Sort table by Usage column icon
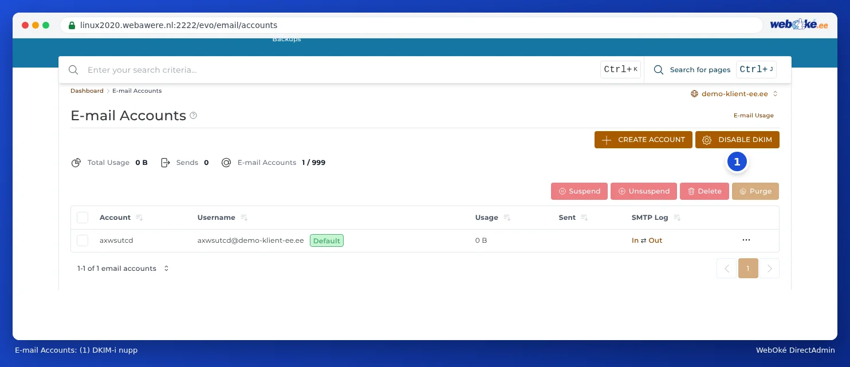The height and width of the screenshot is (367, 850). tap(506, 218)
